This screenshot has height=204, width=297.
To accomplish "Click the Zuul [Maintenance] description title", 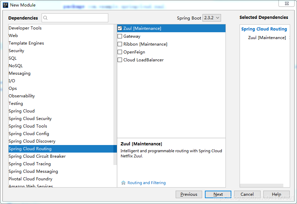I will point(141,144).
